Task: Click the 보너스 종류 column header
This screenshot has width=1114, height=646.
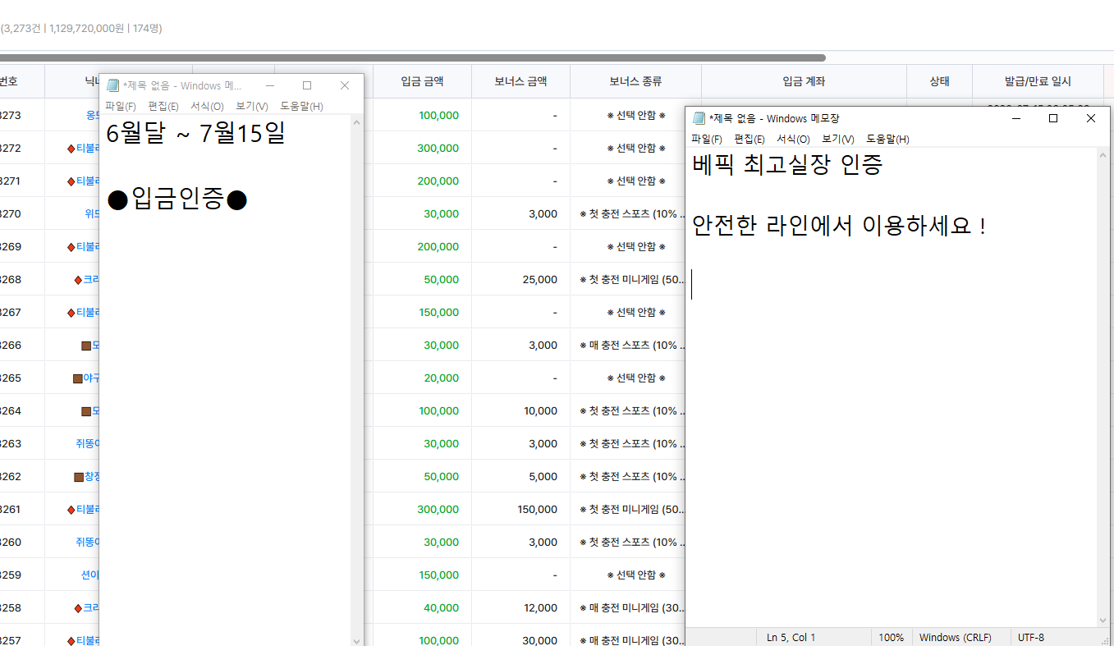Action: tap(635, 82)
